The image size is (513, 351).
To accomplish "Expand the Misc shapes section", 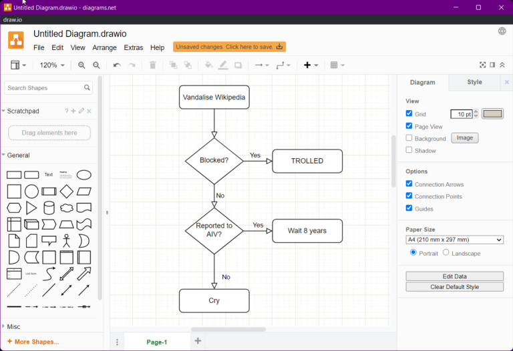I will 13,327.
